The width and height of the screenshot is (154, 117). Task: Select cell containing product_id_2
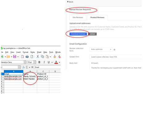point(43,79)
